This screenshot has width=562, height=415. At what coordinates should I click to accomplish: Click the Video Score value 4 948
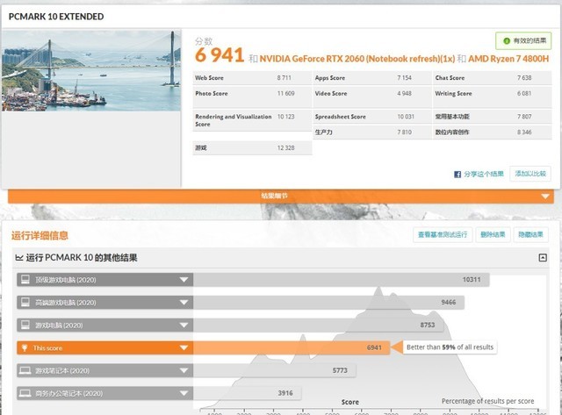(404, 94)
